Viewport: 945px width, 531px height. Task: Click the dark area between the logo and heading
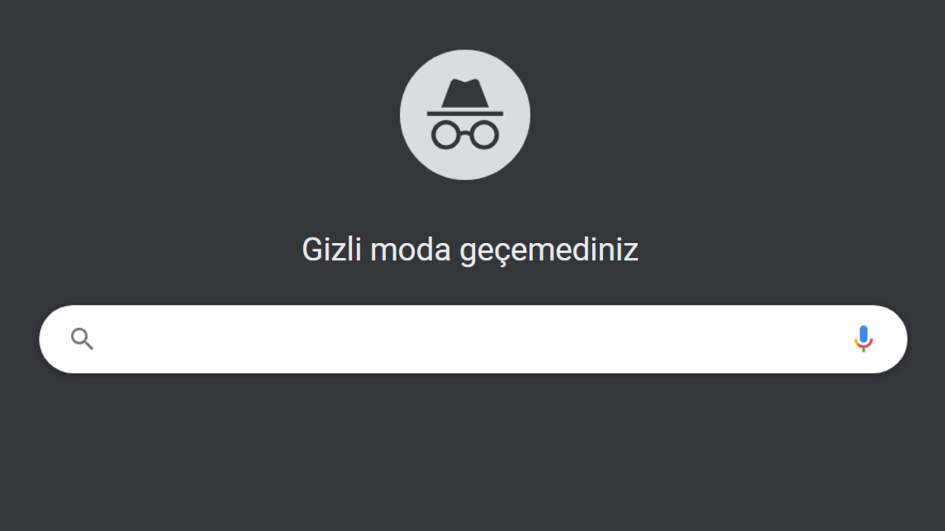coord(465,206)
